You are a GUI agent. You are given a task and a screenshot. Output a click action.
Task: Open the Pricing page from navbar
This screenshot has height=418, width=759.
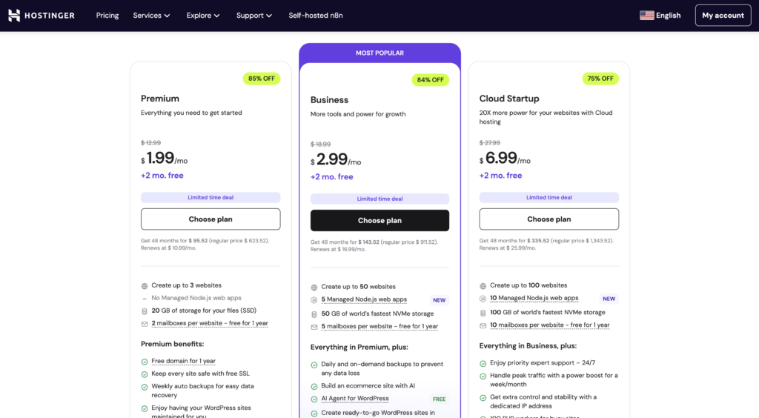(107, 16)
